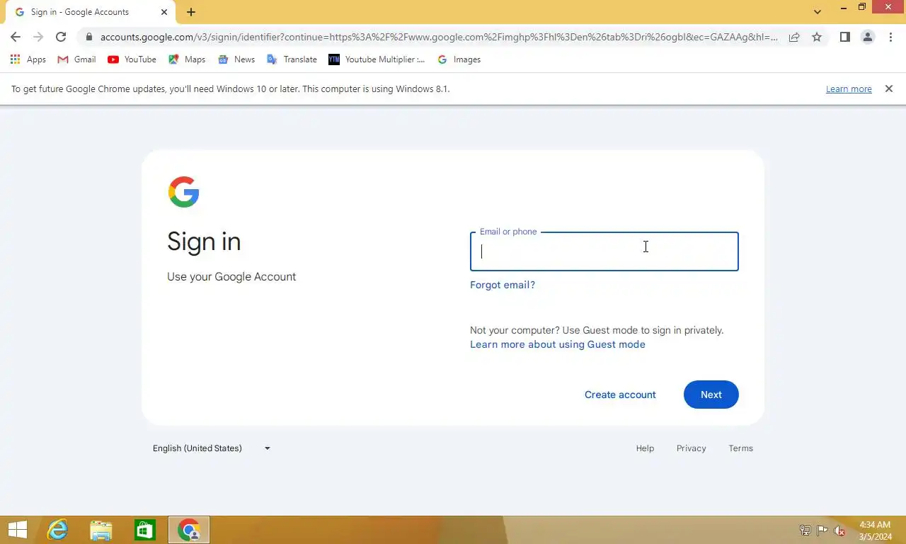The width and height of the screenshot is (906, 544).
Task: Click the browser forward arrow
Action: [38, 37]
